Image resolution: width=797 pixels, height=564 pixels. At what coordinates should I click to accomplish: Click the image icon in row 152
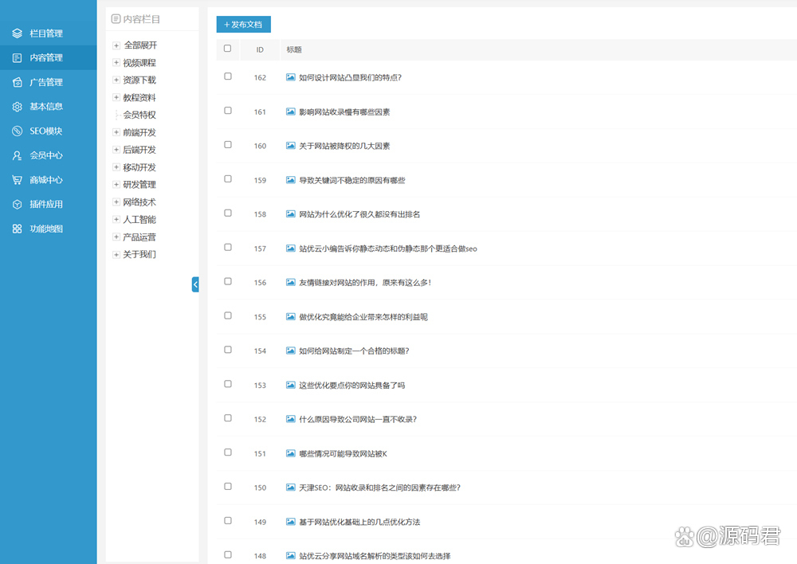pyautogui.click(x=291, y=419)
